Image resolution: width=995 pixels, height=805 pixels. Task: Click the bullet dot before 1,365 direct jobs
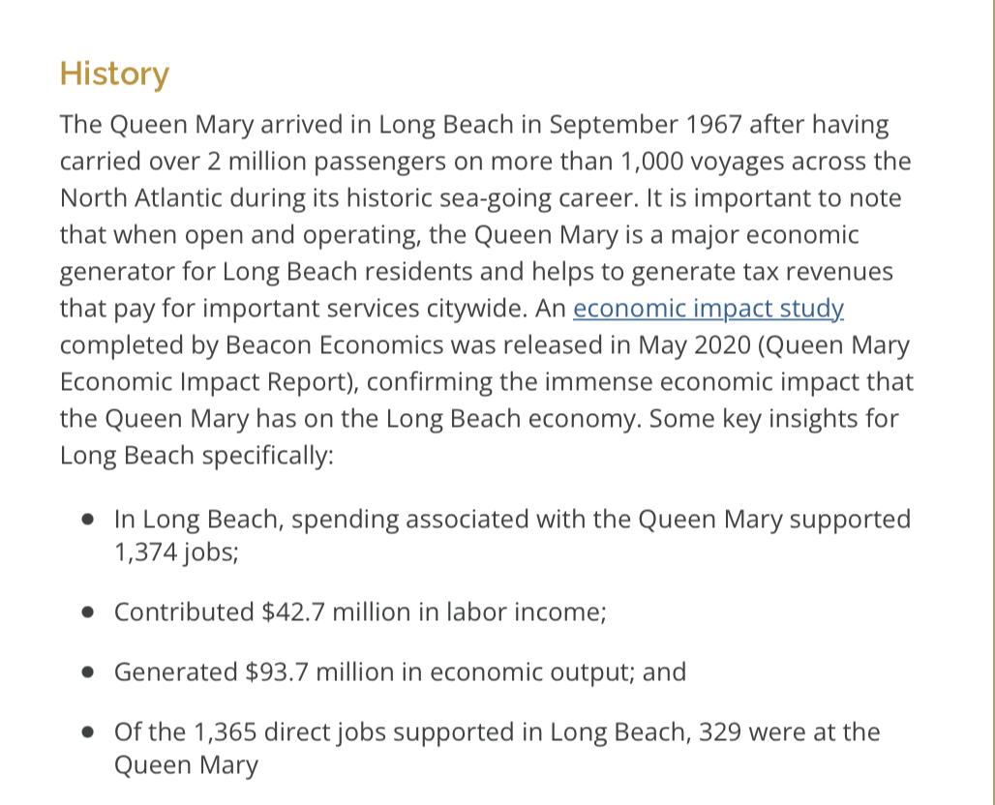(x=88, y=732)
